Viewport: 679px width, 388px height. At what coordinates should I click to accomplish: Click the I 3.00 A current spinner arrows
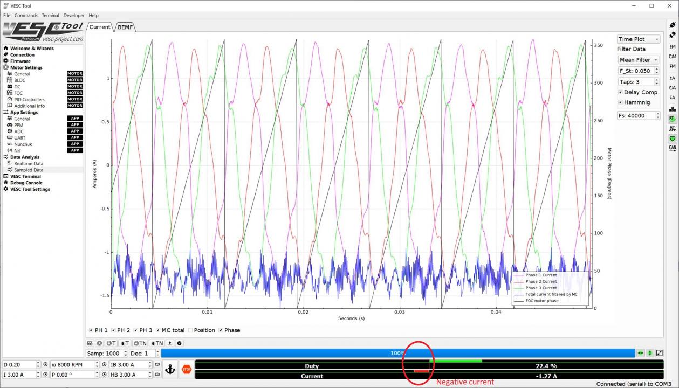coord(38,375)
